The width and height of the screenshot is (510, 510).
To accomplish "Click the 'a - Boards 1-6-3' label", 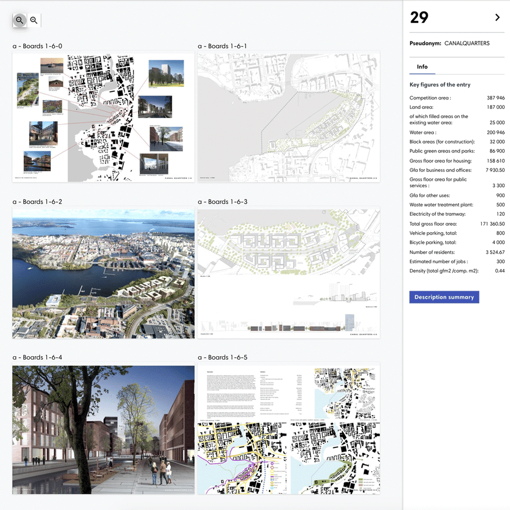I will tap(222, 202).
